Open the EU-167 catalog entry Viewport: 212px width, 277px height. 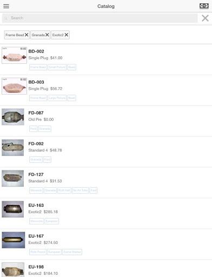106,244
